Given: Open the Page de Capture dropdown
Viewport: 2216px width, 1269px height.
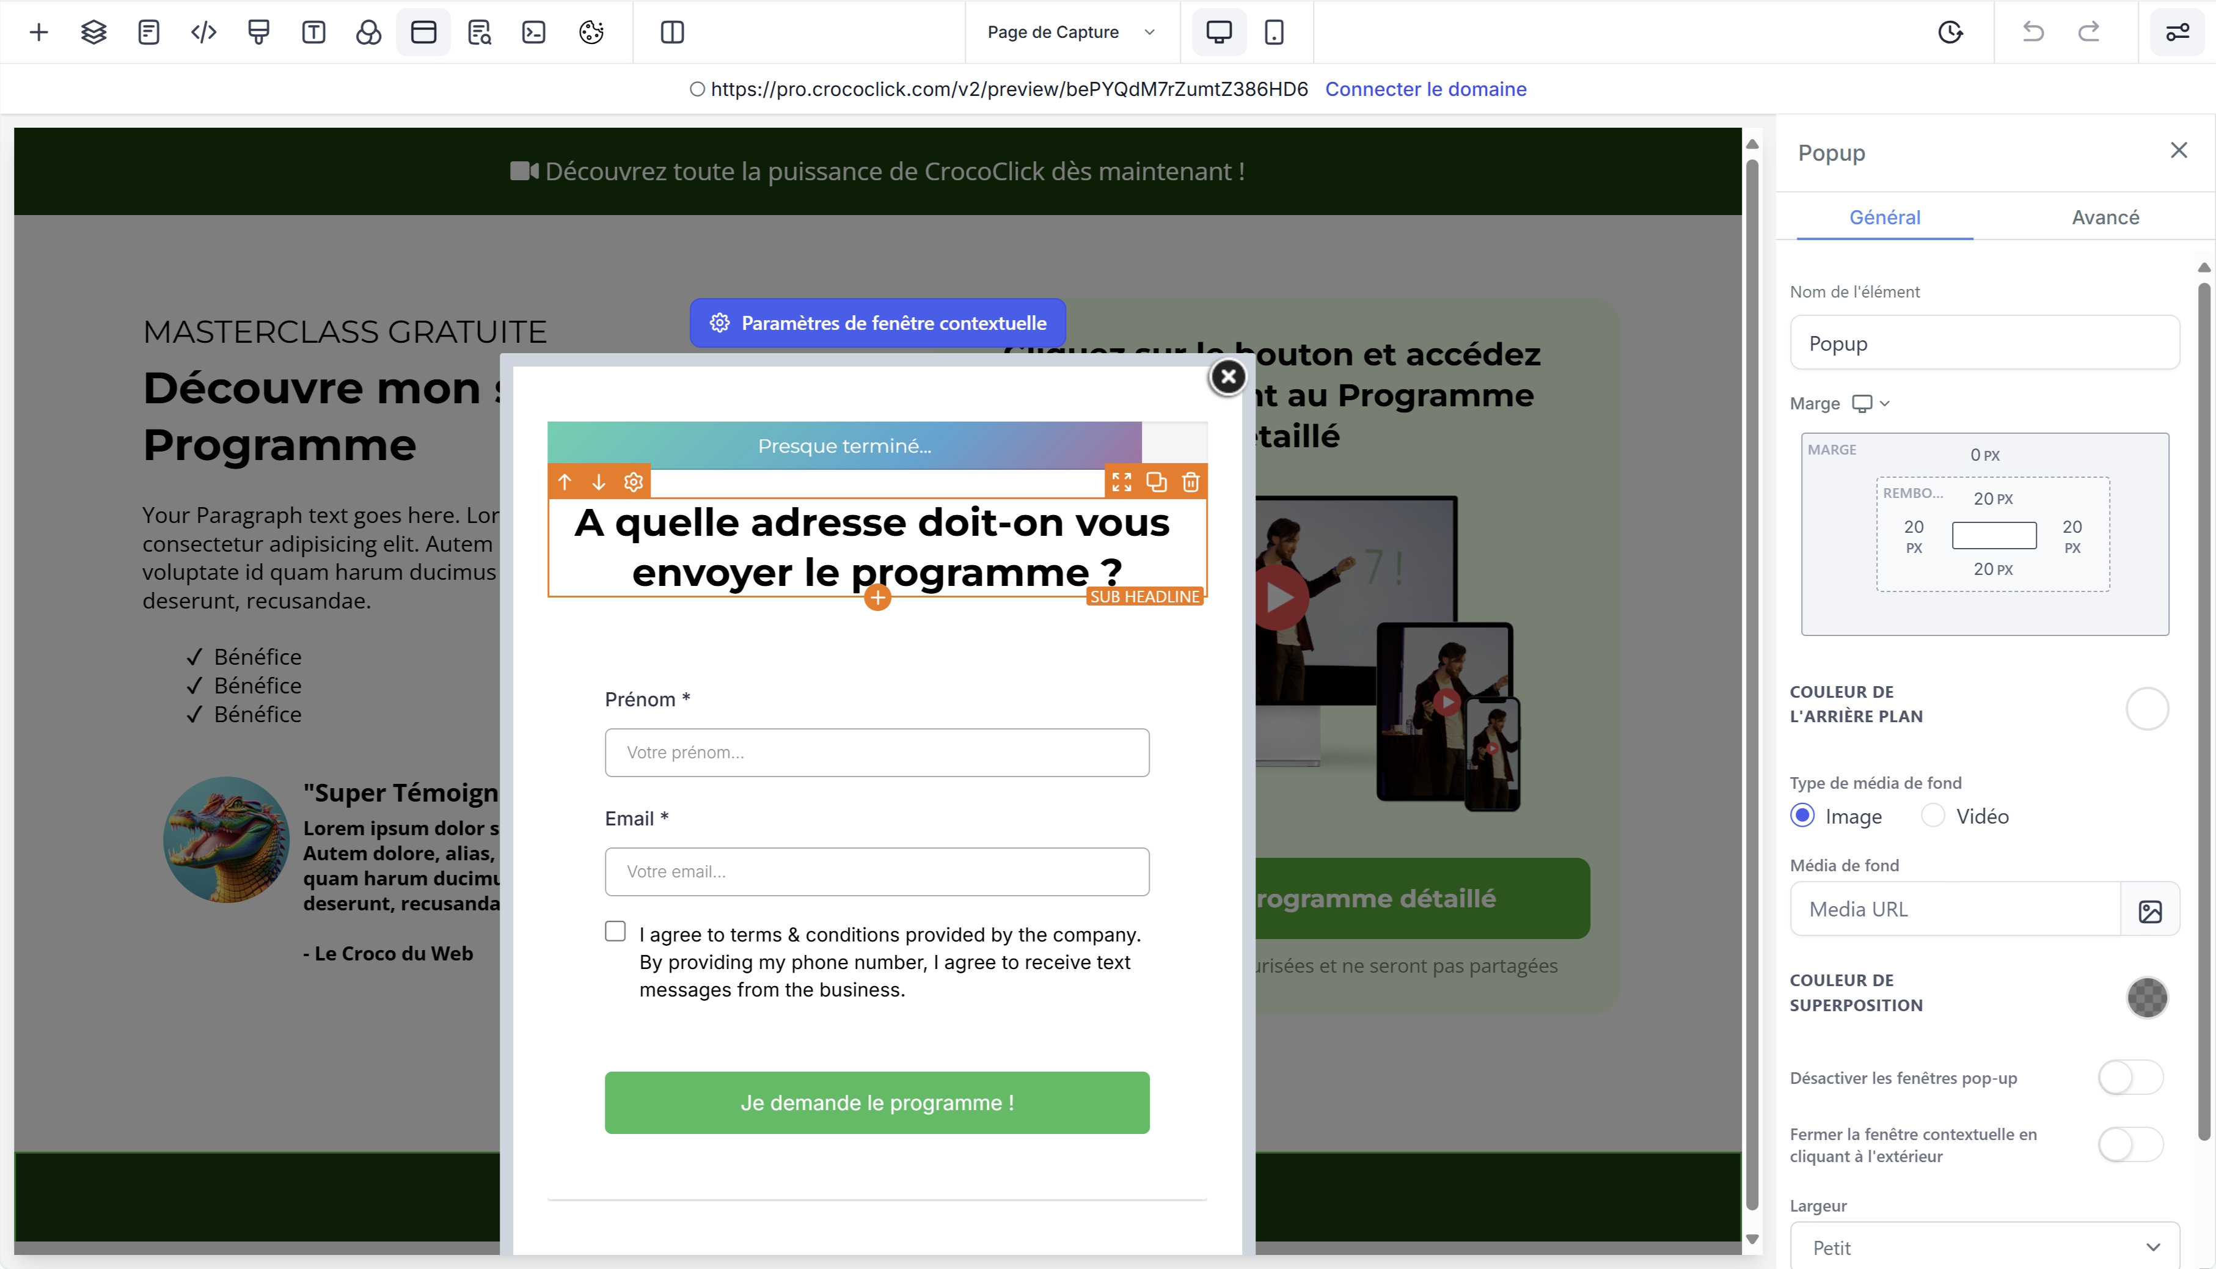Looking at the screenshot, I should [x=1071, y=32].
